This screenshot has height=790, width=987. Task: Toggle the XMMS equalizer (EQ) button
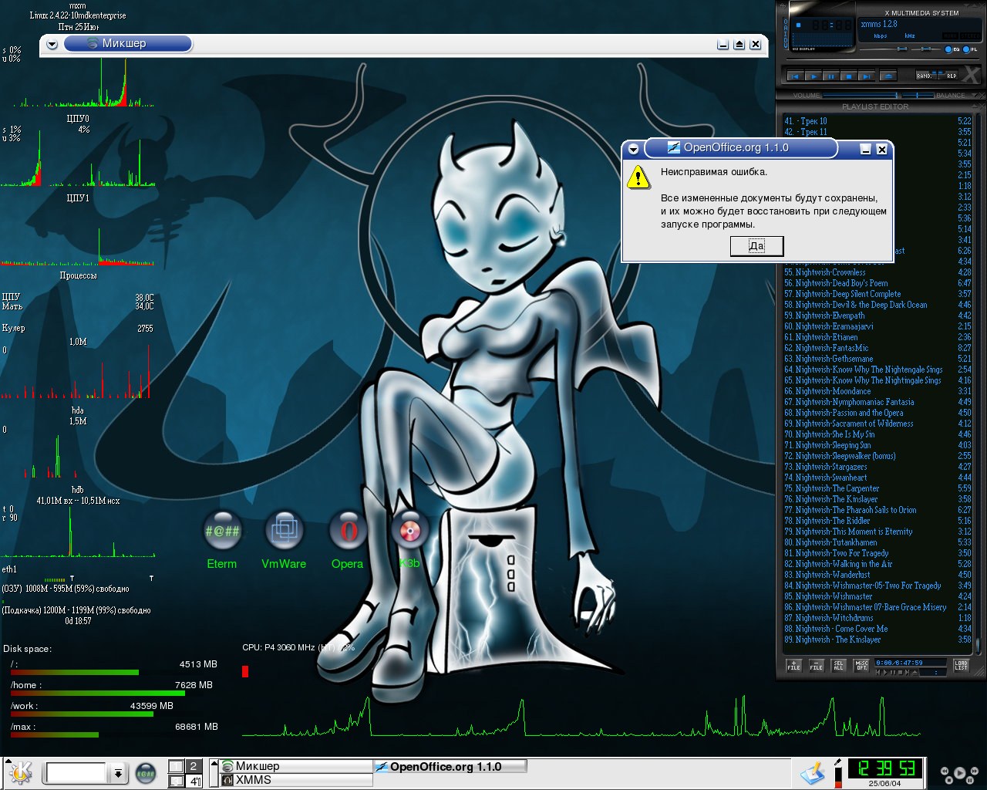(x=952, y=49)
